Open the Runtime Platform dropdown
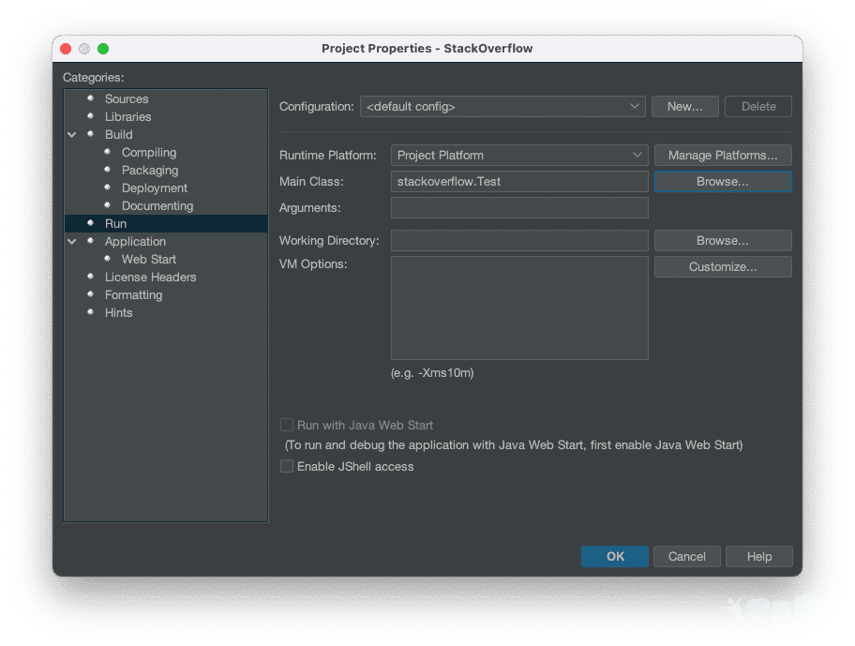 [519, 156]
